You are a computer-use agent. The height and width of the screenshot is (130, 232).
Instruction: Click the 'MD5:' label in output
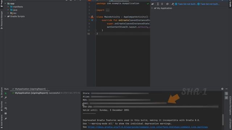click(85, 100)
